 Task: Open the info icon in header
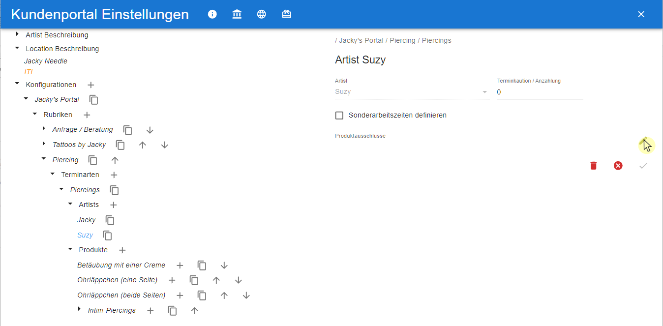[x=212, y=14]
